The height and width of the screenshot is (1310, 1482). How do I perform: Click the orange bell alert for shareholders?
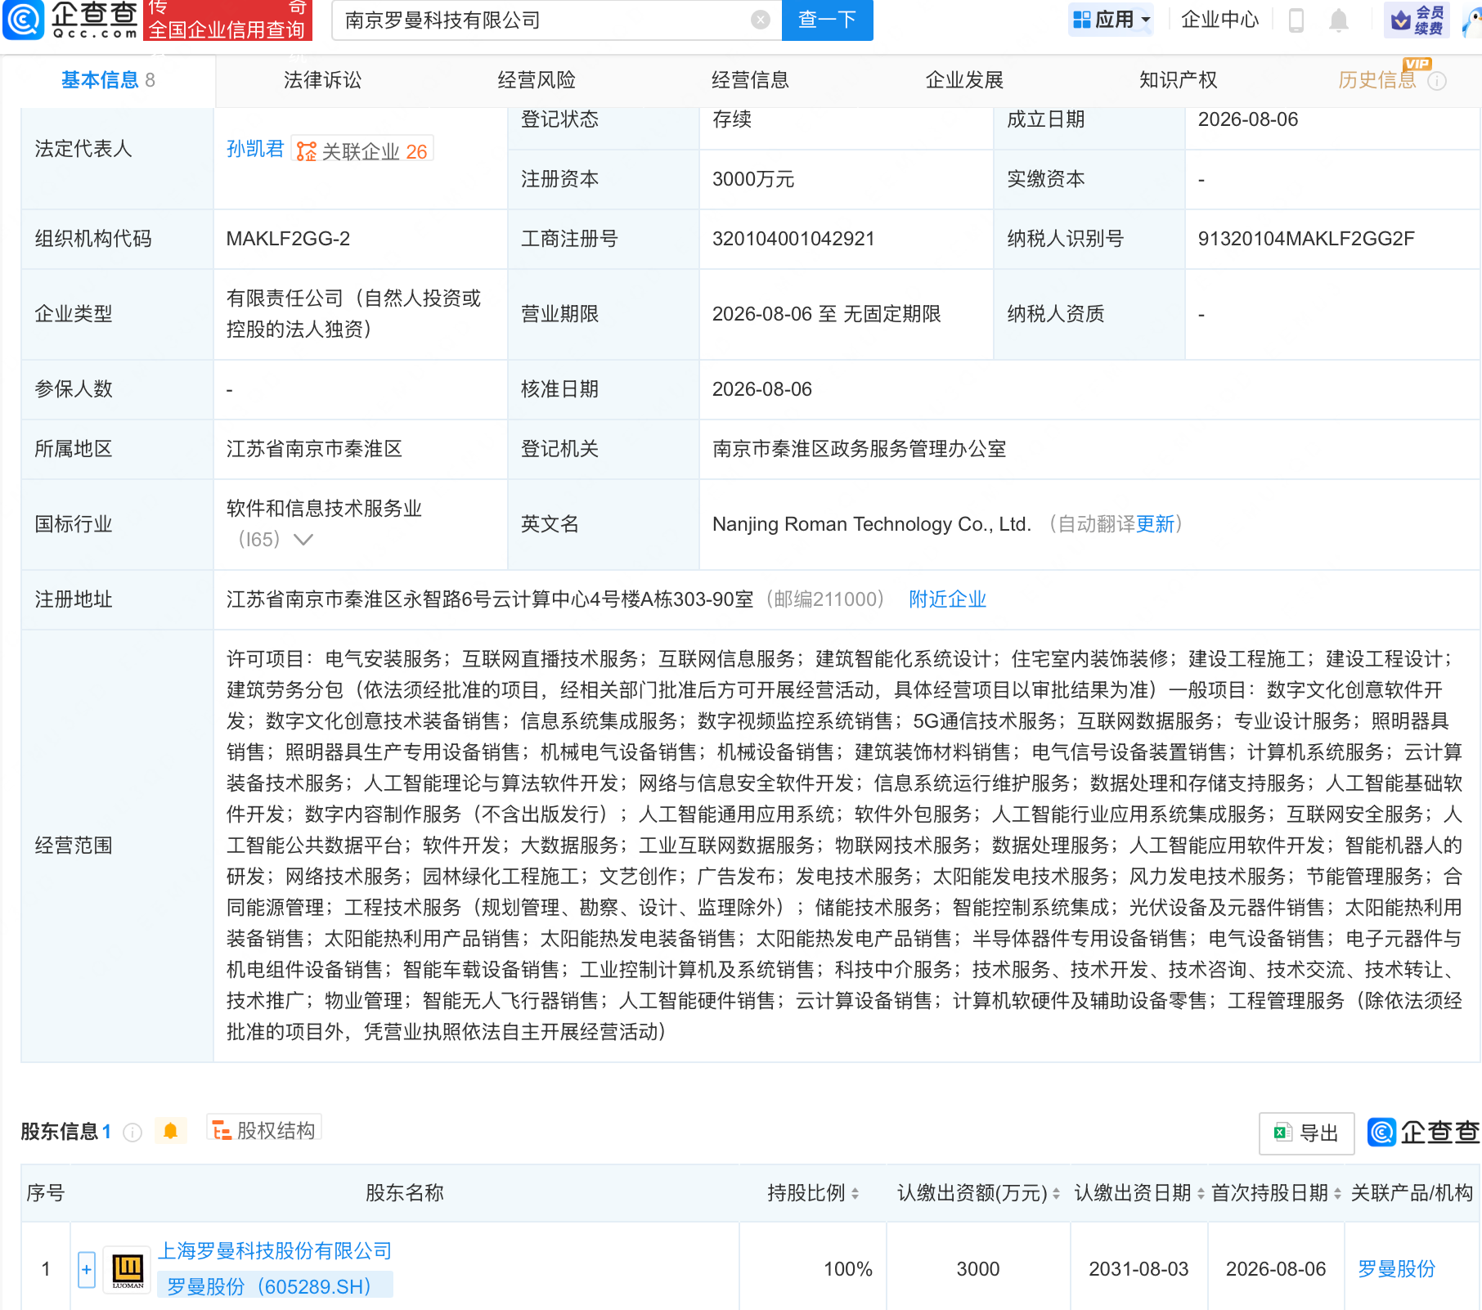click(170, 1131)
